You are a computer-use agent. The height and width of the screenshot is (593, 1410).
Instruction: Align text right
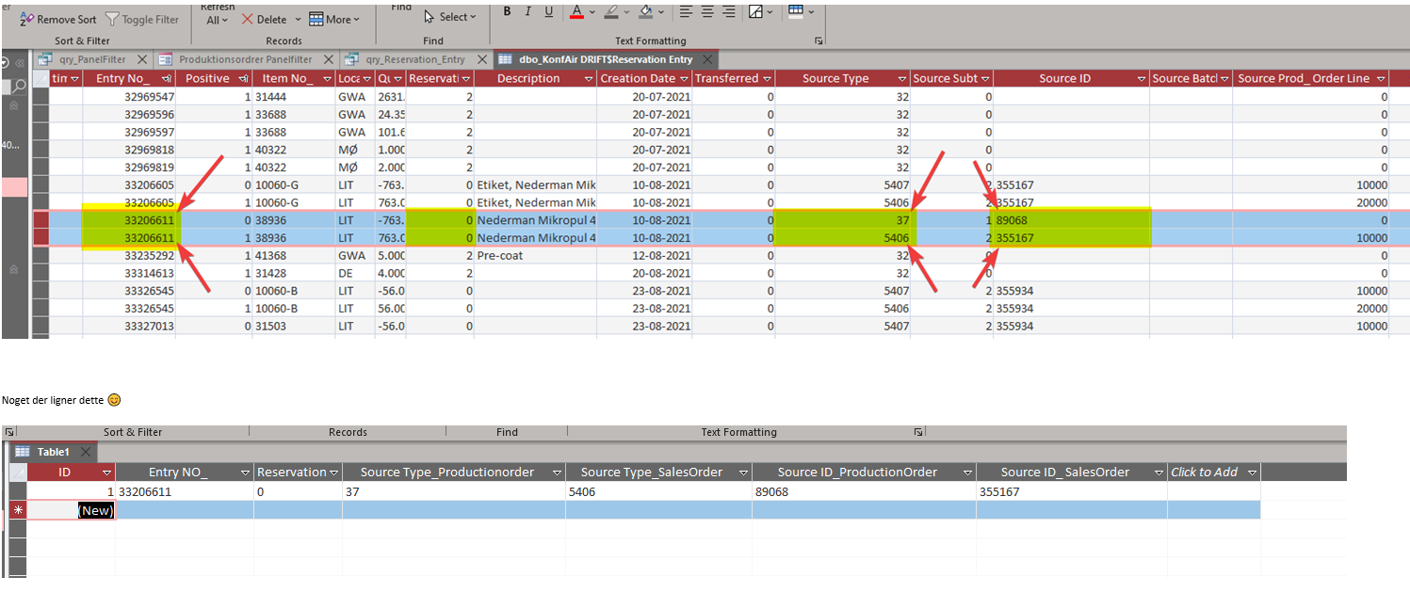coord(729,11)
